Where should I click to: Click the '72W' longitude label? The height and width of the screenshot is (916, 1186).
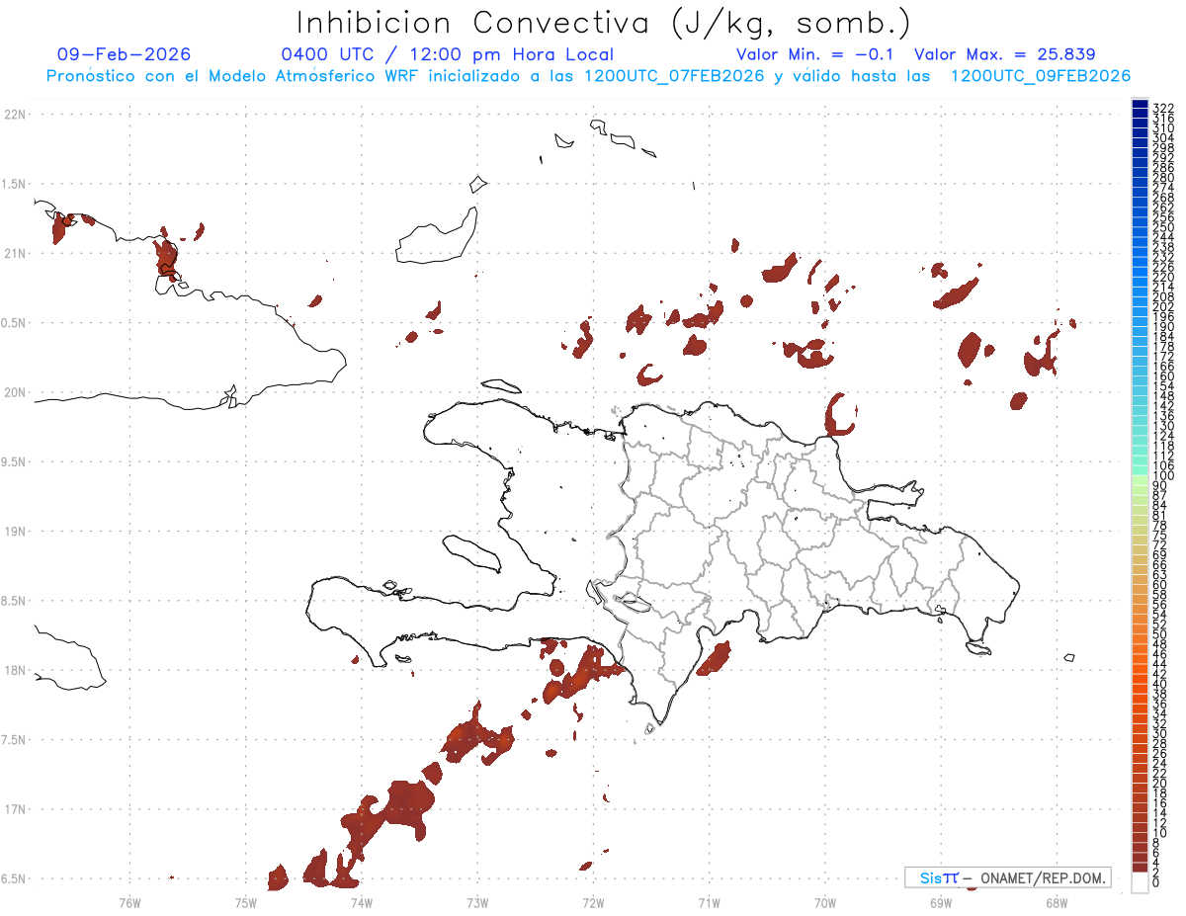(x=593, y=902)
